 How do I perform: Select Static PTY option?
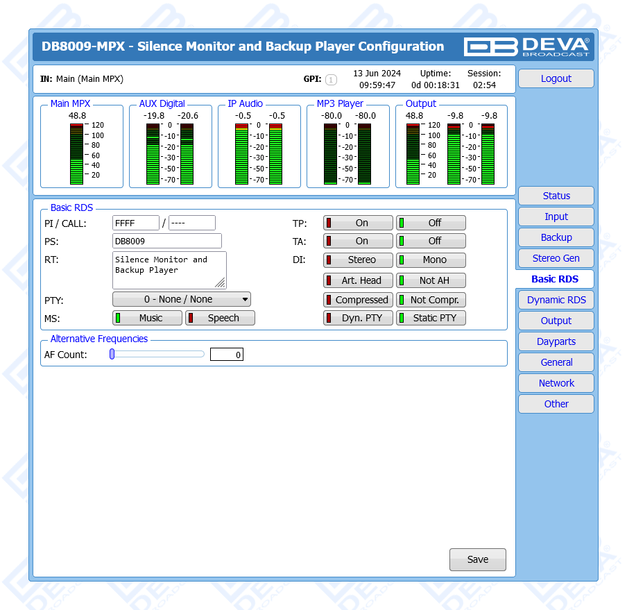point(431,318)
